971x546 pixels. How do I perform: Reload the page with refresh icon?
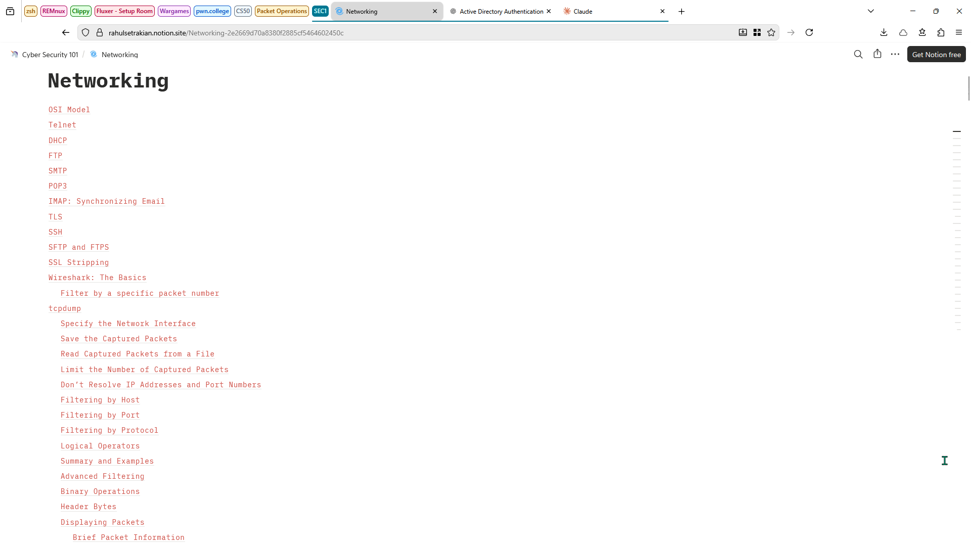click(809, 32)
